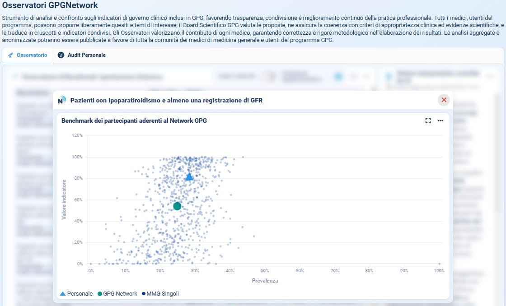Toggle the GPG Network legend series
The image size is (506, 306).
tap(117, 294)
